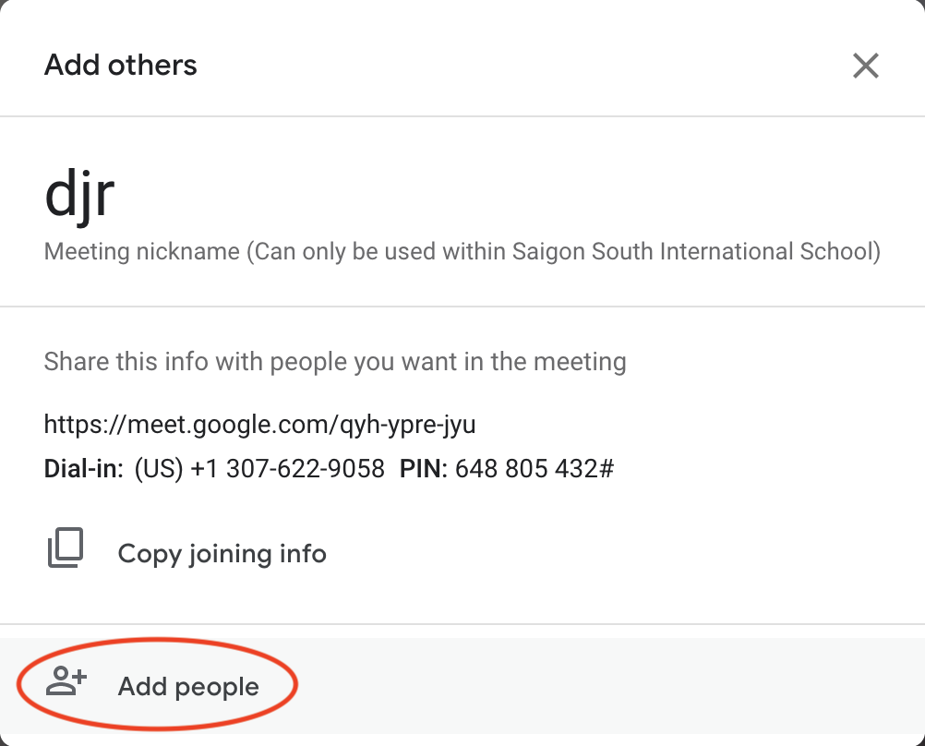Select the Add people label
Screen dimensions: 925x746
tap(188, 687)
